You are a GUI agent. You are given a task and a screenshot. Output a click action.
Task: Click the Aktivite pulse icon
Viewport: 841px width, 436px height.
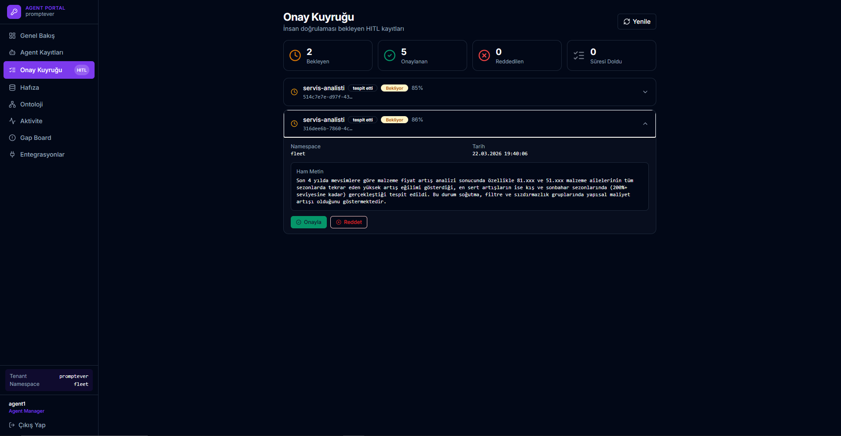pos(12,121)
